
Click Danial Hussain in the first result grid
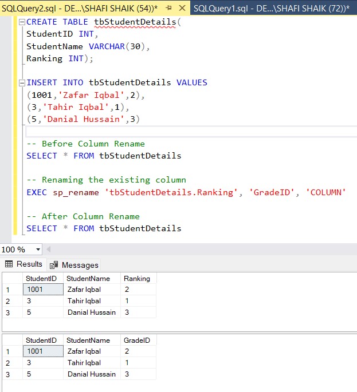point(92,312)
